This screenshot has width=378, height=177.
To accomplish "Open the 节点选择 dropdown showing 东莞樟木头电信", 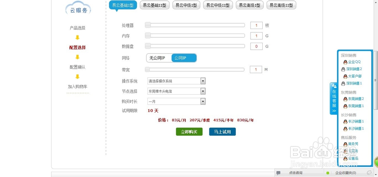I will point(177,91).
